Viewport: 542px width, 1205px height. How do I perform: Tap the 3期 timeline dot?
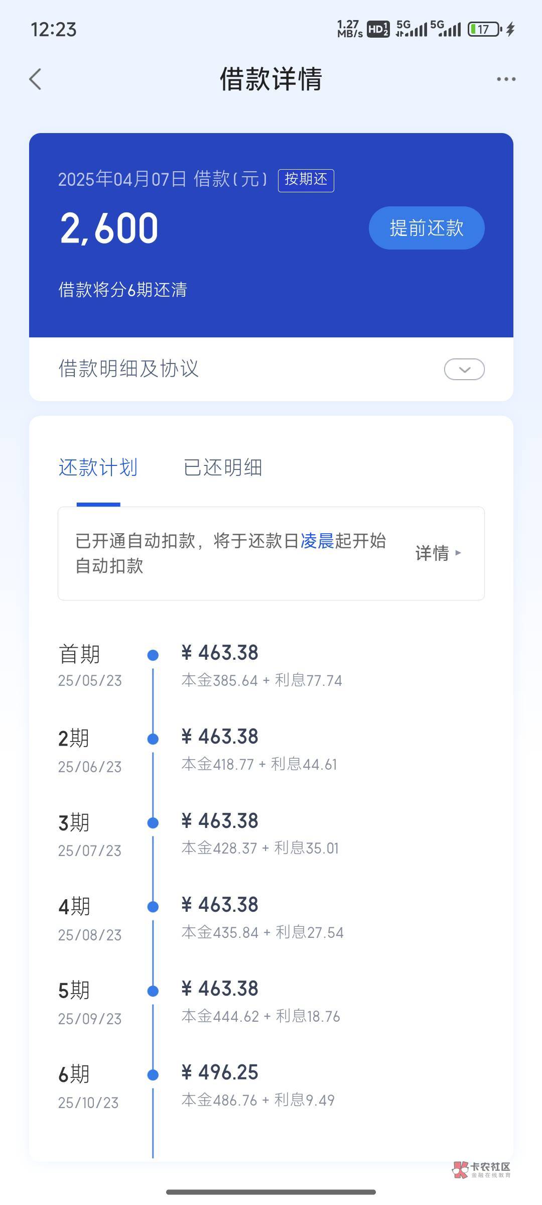tap(153, 822)
